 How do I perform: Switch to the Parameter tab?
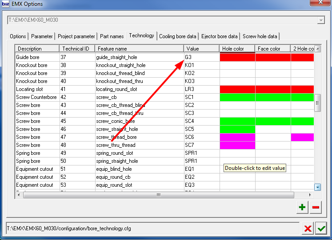42,36
